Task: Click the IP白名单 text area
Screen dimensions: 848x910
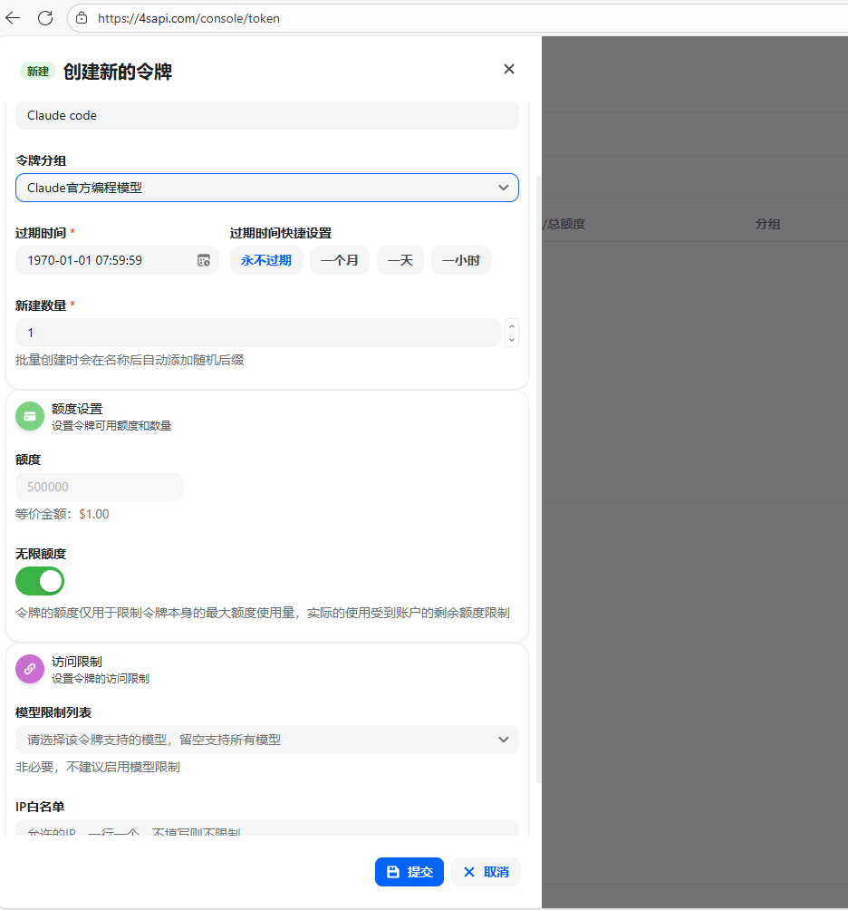Action: [267, 828]
